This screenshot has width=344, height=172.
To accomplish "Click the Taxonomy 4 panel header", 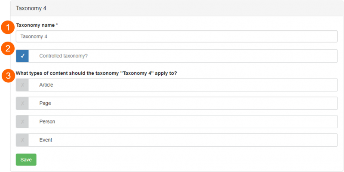I will tap(177, 9).
